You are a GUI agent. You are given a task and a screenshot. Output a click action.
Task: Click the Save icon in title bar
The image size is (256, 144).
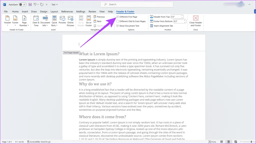click(30, 4)
